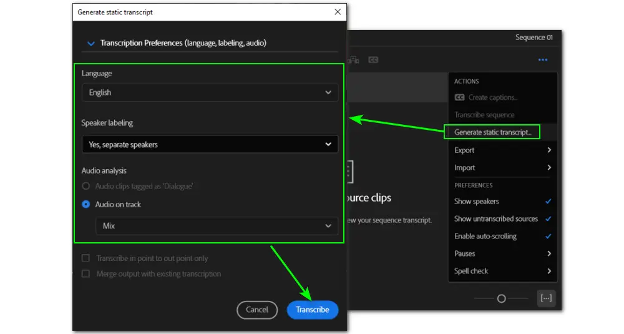Check Merge output with existing transcription
Screen dimensions: 624x334
(85, 273)
